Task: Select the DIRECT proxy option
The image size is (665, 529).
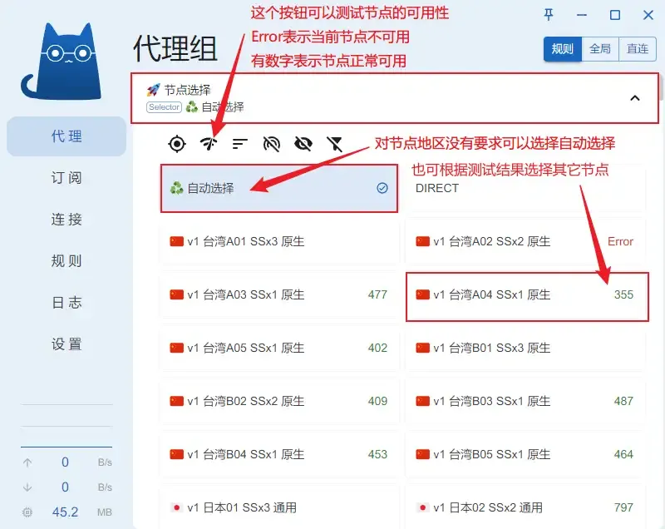Action: click(524, 189)
